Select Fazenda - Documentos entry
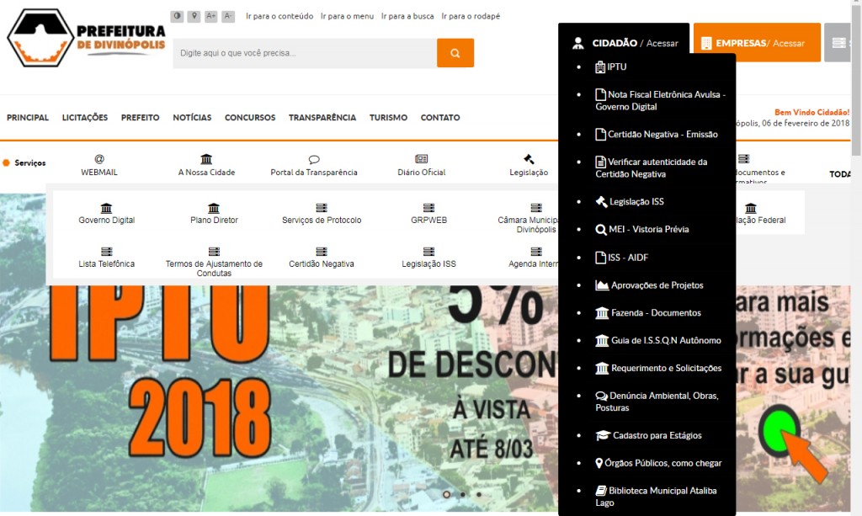The width and height of the screenshot is (862, 516). (x=648, y=312)
